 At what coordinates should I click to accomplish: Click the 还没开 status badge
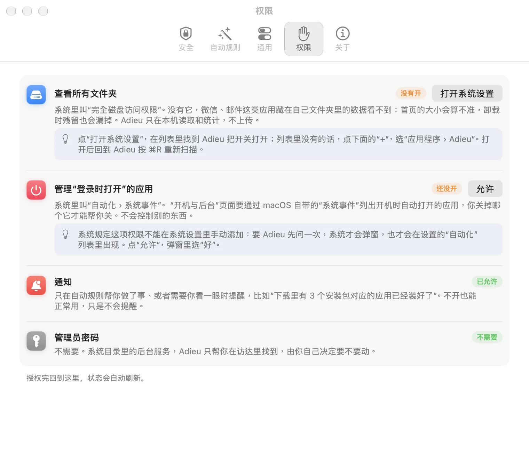click(447, 189)
